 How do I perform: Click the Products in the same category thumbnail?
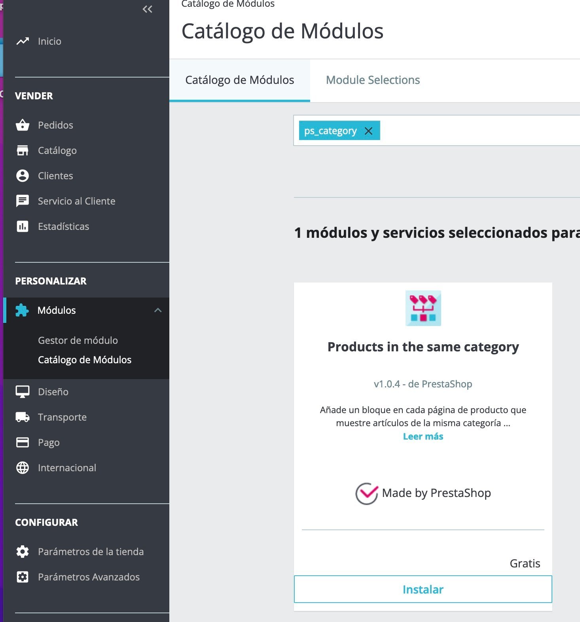[x=423, y=308]
